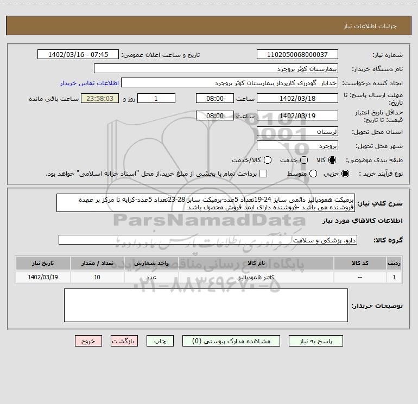Toggle the اسناد خزانه اسلامی payment checkbox
The width and height of the screenshot is (418, 404).
click(263, 174)
